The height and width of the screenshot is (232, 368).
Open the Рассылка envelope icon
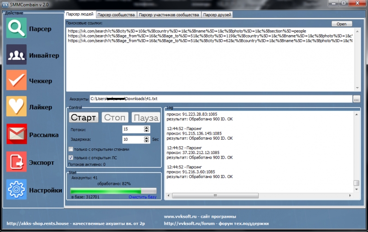coord(17,134)
